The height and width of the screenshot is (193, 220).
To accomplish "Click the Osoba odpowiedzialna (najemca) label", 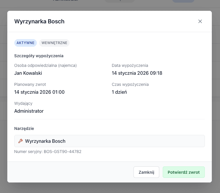I will (x=46, y=65).
